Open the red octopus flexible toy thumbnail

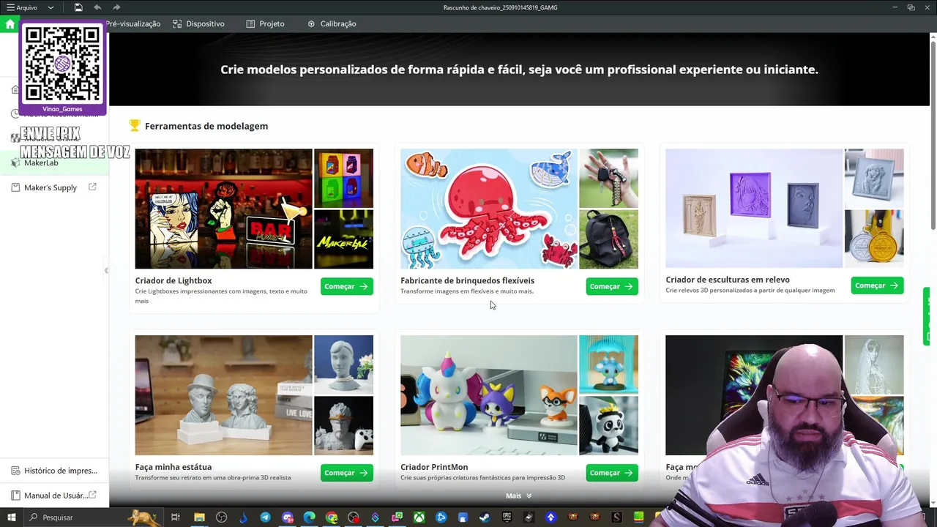point(488,209)
